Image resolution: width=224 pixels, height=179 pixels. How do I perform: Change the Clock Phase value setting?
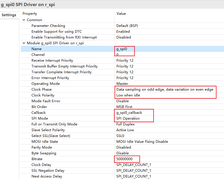coord(165,89)
